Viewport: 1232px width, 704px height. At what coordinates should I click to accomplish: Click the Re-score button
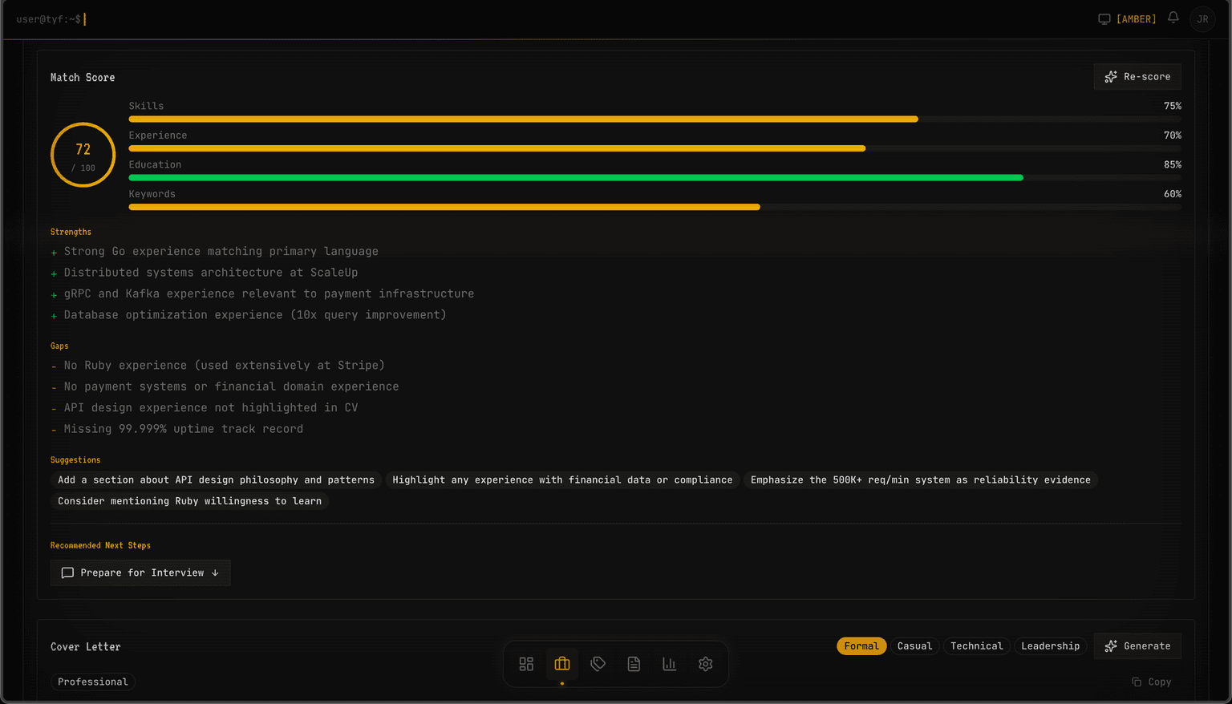[1137, 77]
